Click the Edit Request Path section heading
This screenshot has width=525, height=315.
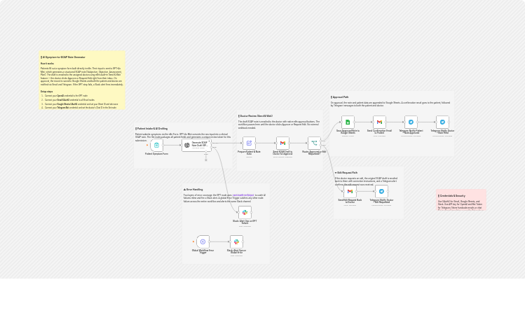point(346,172)
